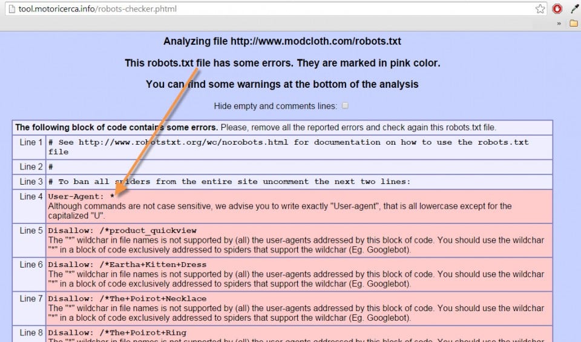Select the Line 5 row label
581x342 pixels.
click(x=31, y=231)
